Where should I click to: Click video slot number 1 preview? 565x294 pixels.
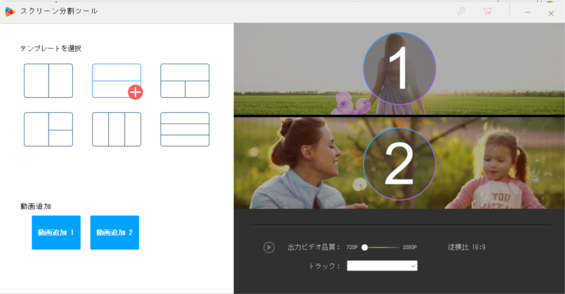point(399,69)
